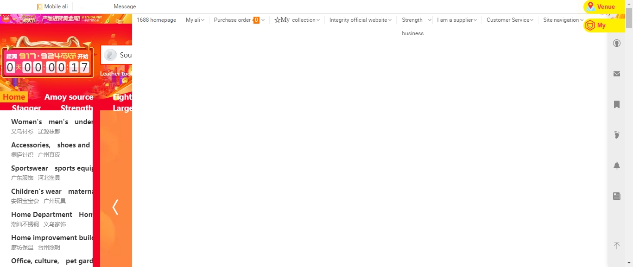Select the Amoy source navigation tab

[x=69, y=97]
